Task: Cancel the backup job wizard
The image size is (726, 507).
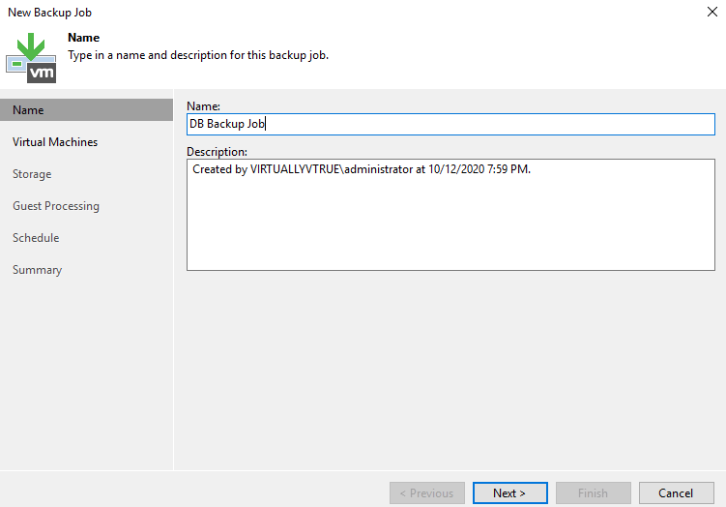Action: [676, 492]
